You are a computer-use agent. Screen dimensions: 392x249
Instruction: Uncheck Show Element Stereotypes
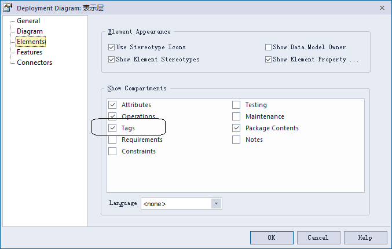click(x=111, y=59)
